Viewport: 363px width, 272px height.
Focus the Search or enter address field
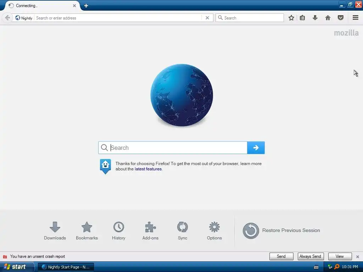coord(118,18)
